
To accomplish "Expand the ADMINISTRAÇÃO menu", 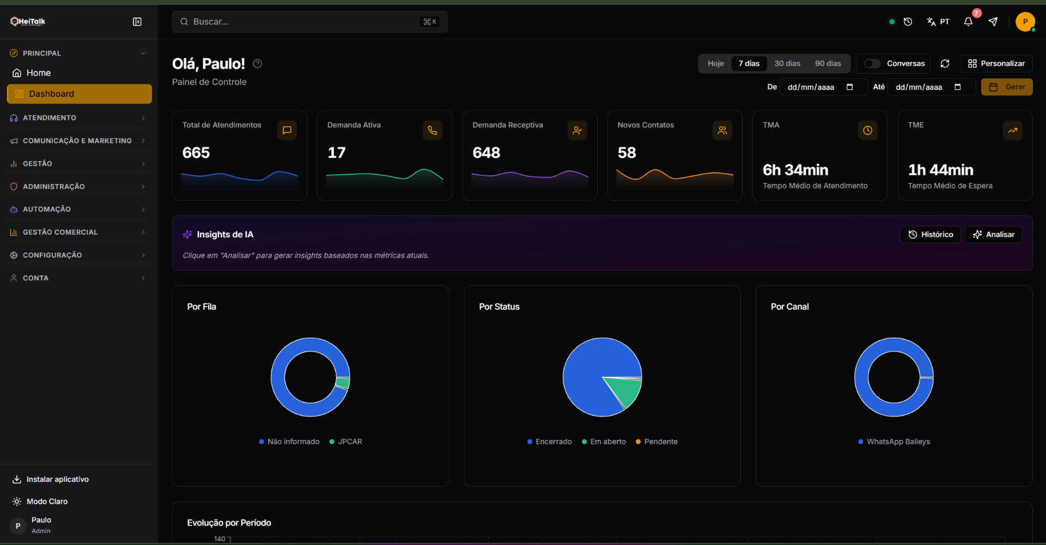I will click(79, 186).
